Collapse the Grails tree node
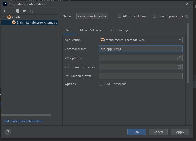Image resolution: width=196 pixels, height=141 pixels. [x=4, y=17]
